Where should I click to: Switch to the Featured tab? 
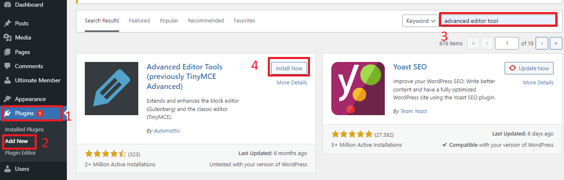[x=140, y=21]
